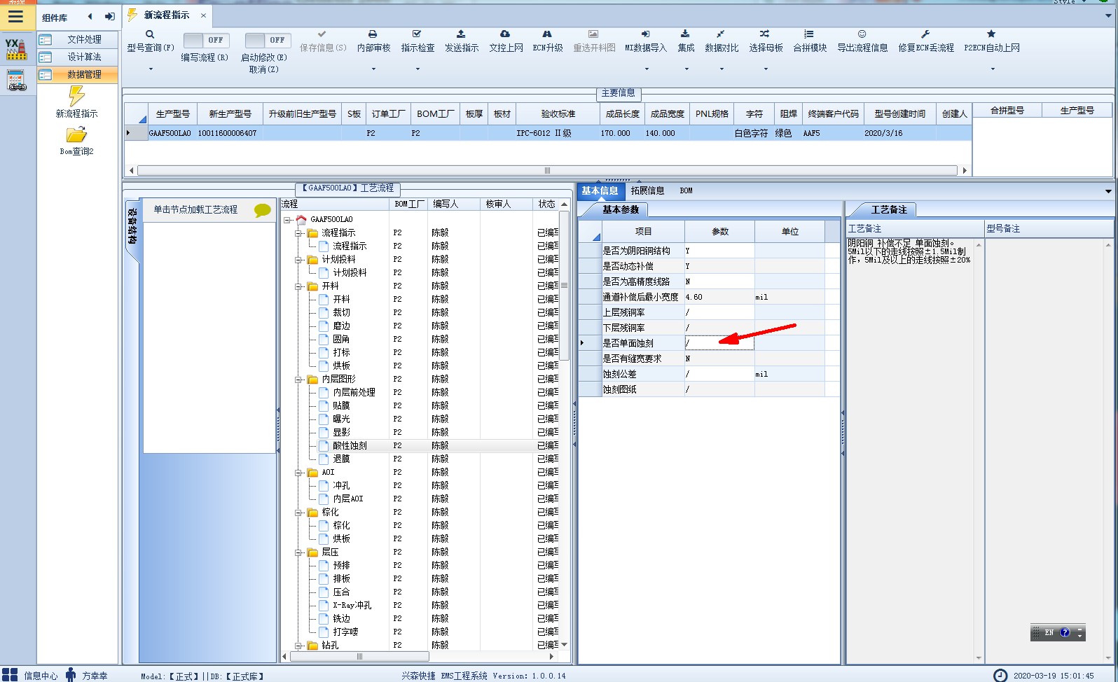
Task: Click the P2ECN自动上网 star icon
Action: click(991, 34)
